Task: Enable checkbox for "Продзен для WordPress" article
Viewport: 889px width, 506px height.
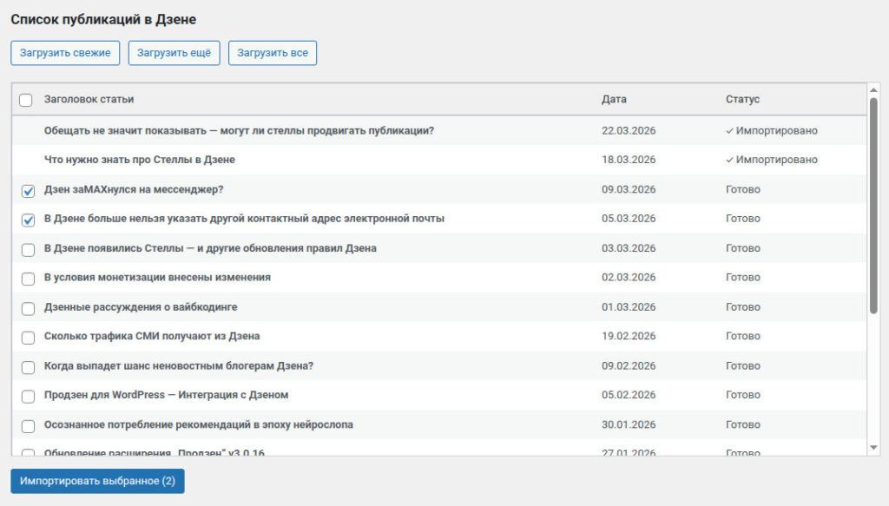Action: [28, 398]
